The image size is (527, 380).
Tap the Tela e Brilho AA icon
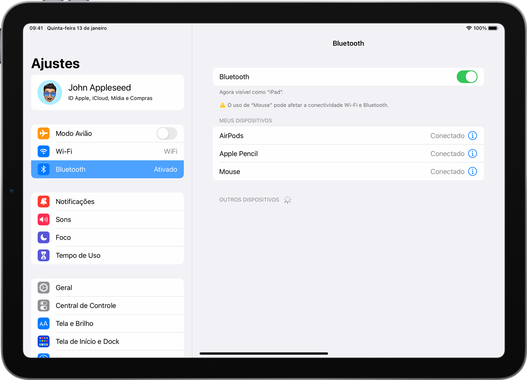(x=44, y=324)
